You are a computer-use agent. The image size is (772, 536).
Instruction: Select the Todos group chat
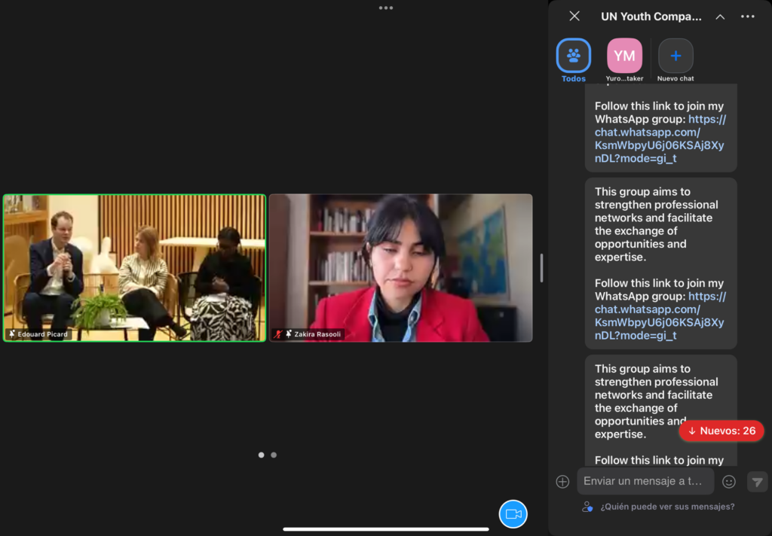coord(574,56)
